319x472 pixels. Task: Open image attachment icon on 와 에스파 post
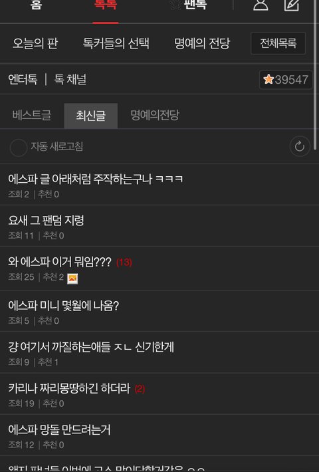[x=72, y=279]
